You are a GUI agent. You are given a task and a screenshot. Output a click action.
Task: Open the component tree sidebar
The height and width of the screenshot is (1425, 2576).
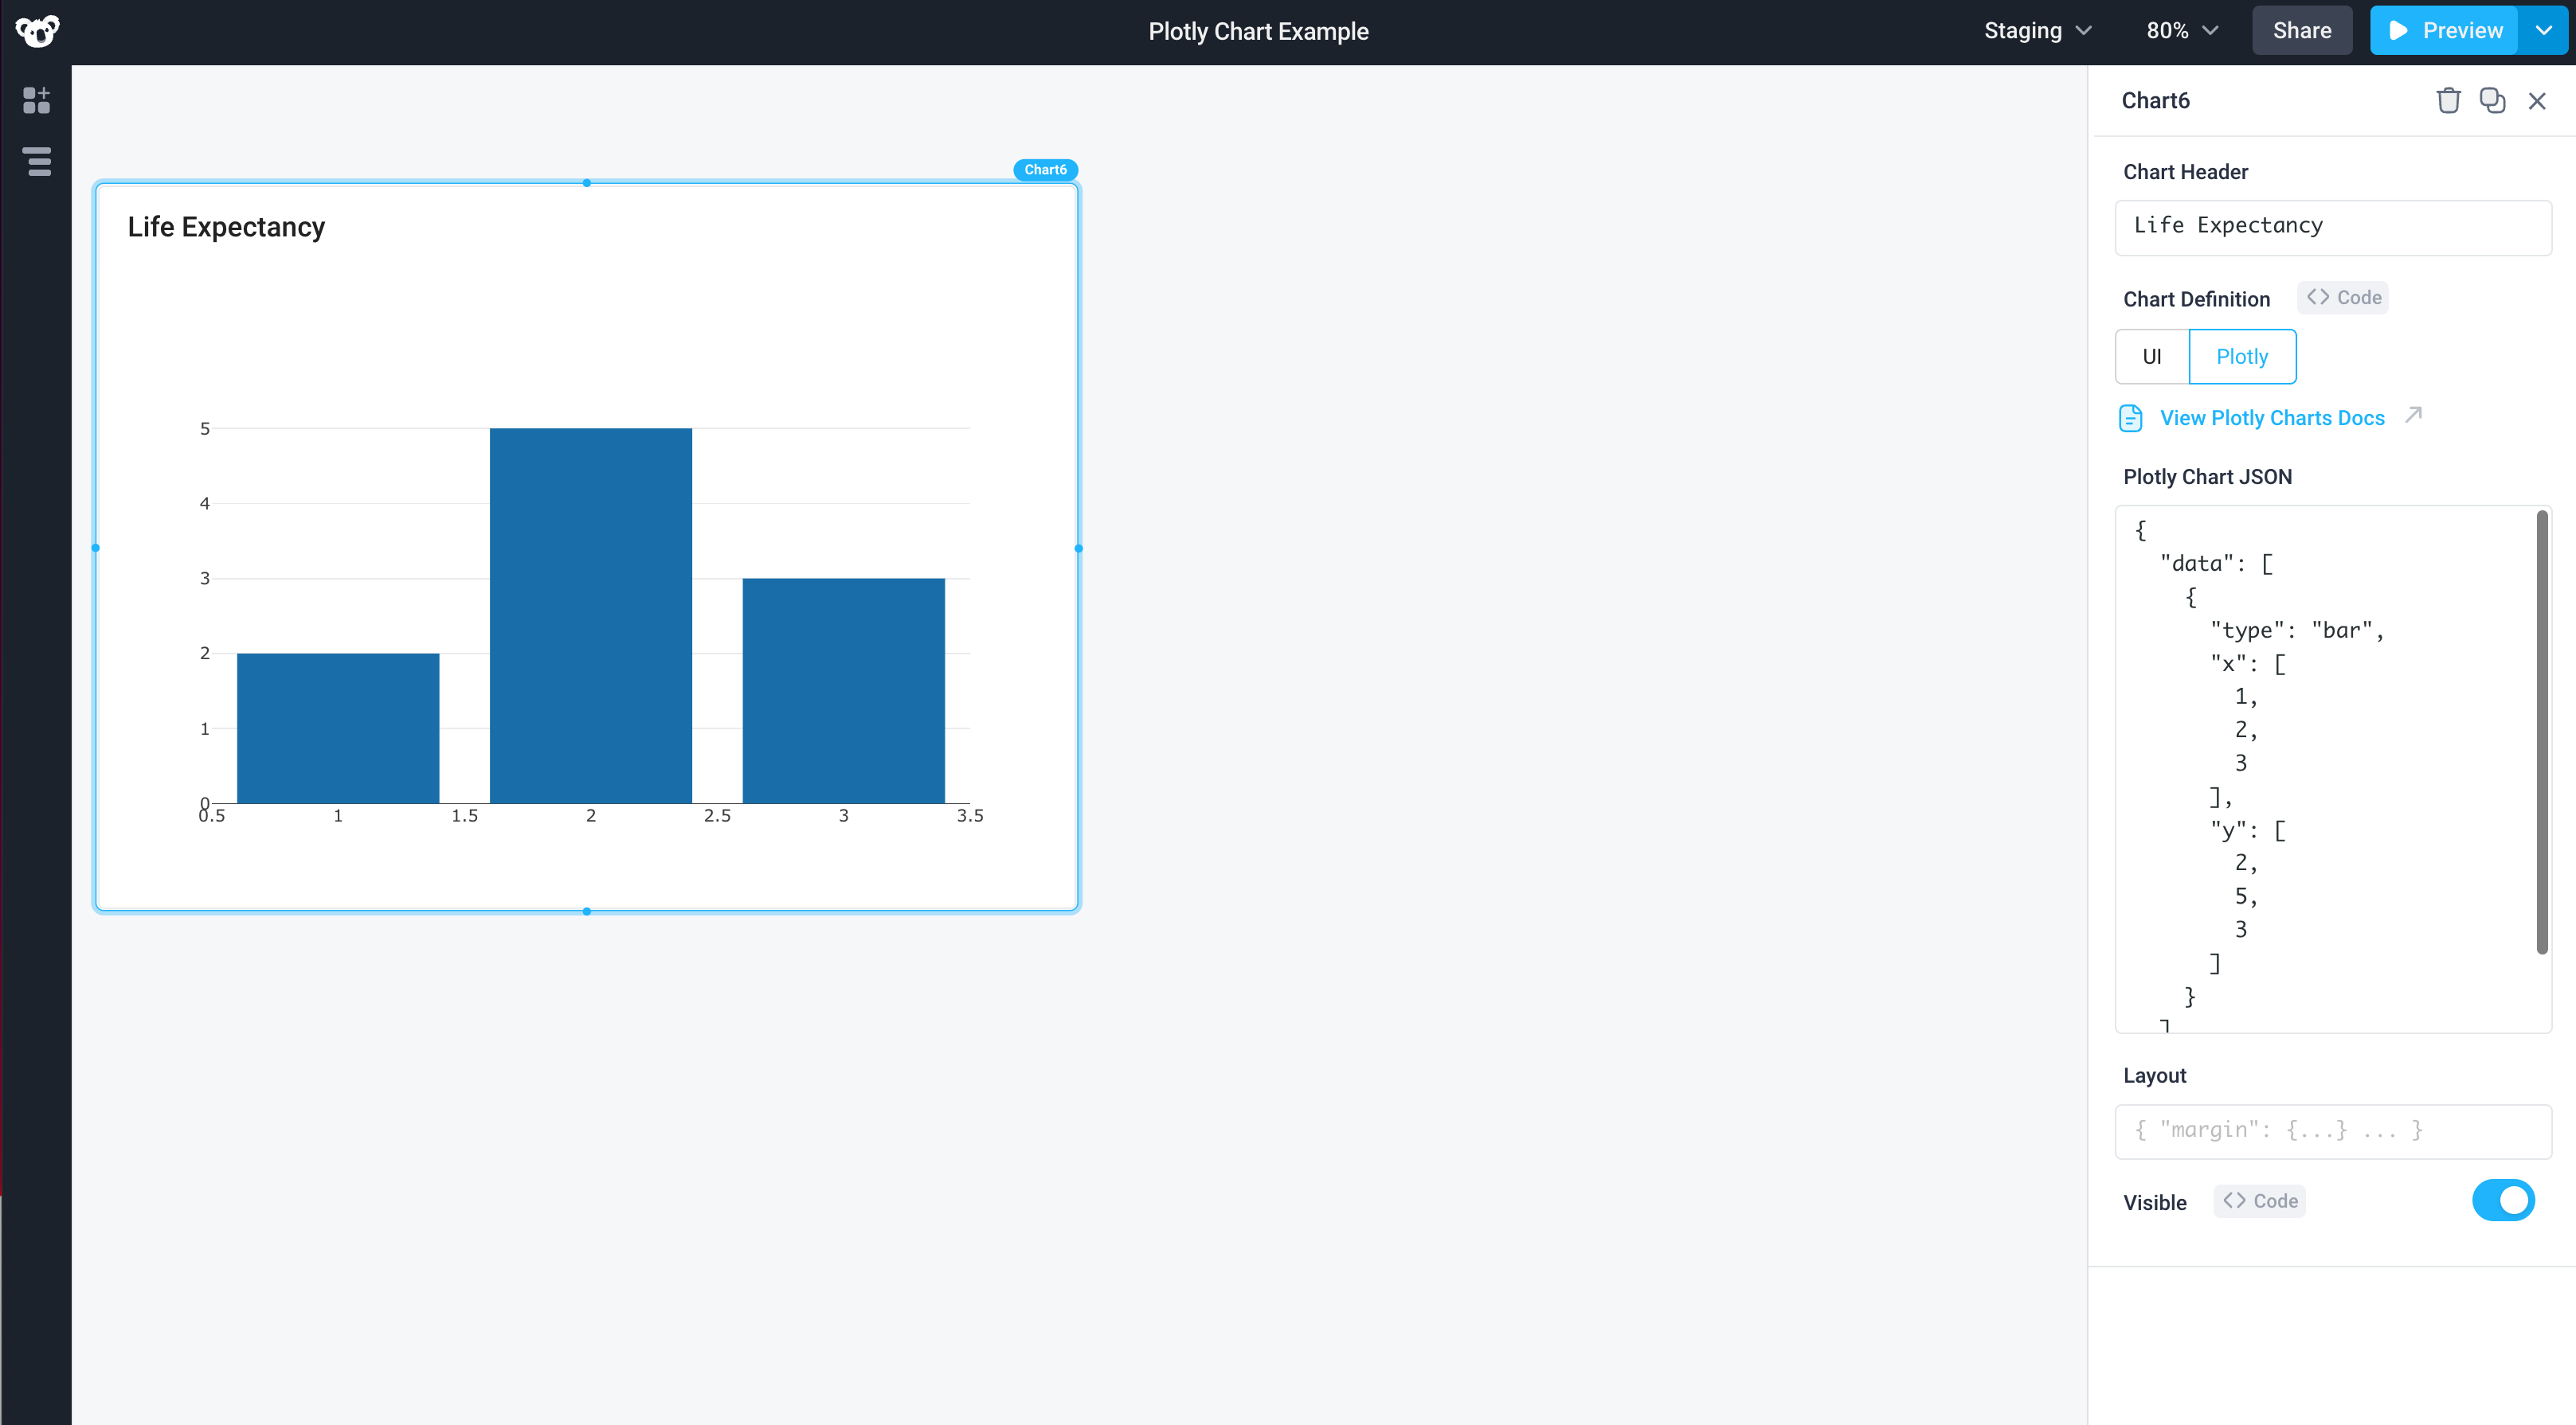37,162
